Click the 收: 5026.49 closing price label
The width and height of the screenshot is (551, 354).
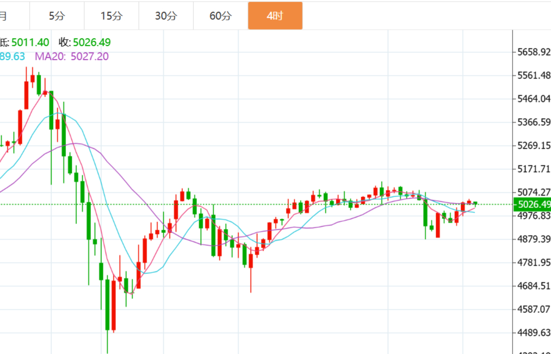tap(84, 42)
